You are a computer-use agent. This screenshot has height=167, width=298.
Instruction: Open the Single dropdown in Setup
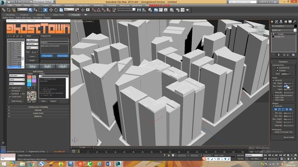pos(32,47)
